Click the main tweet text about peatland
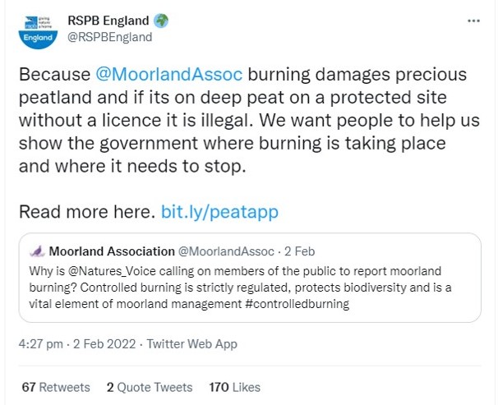This screenshot has height=405, width=498. click(247, 123)
